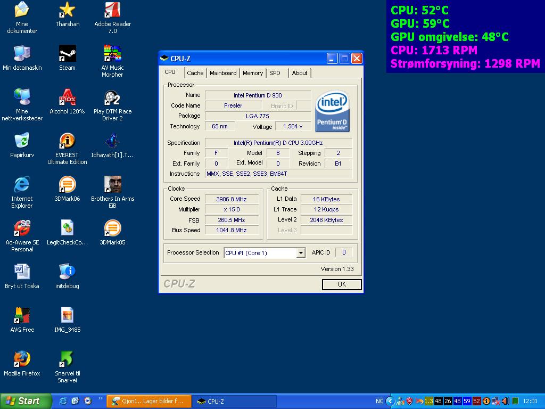545x409 pixels.
Task: Open the Papirkurv recycle bin
Action: pos(22,141)
